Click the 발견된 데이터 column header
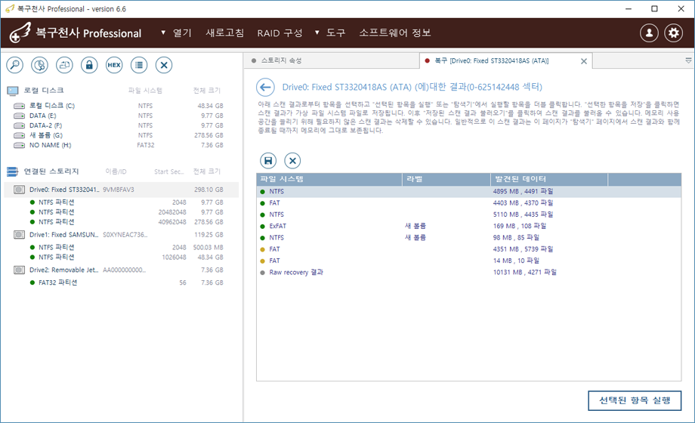 (x=549, y=179)
